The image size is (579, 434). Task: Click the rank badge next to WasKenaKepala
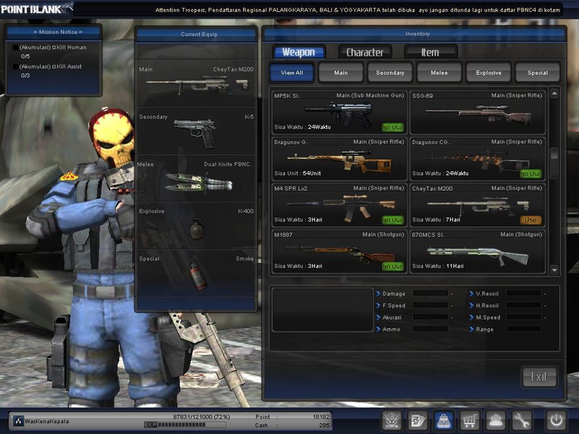click(18, 421)
